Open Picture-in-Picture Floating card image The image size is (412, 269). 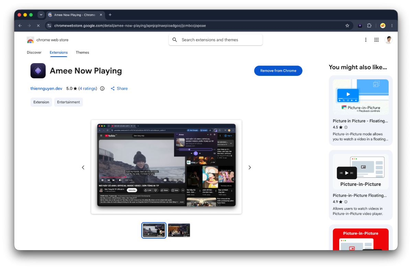[x=360, y=171]
